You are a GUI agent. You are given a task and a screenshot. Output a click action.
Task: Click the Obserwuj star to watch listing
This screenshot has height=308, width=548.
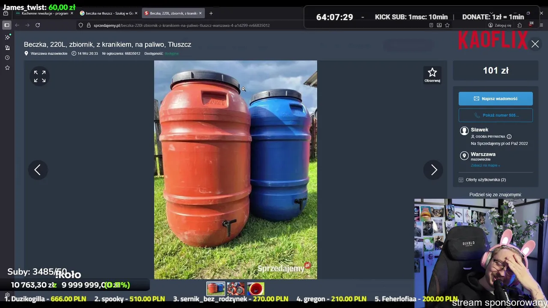pos(432,75)
